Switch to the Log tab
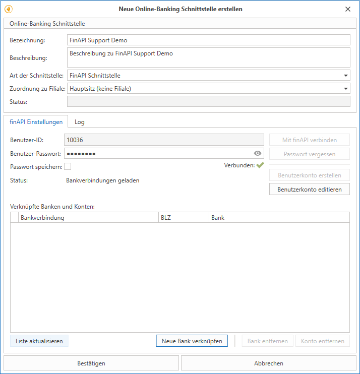Image resolution: width=360 pixels, height=374 pixels. [x=79, y=122]
